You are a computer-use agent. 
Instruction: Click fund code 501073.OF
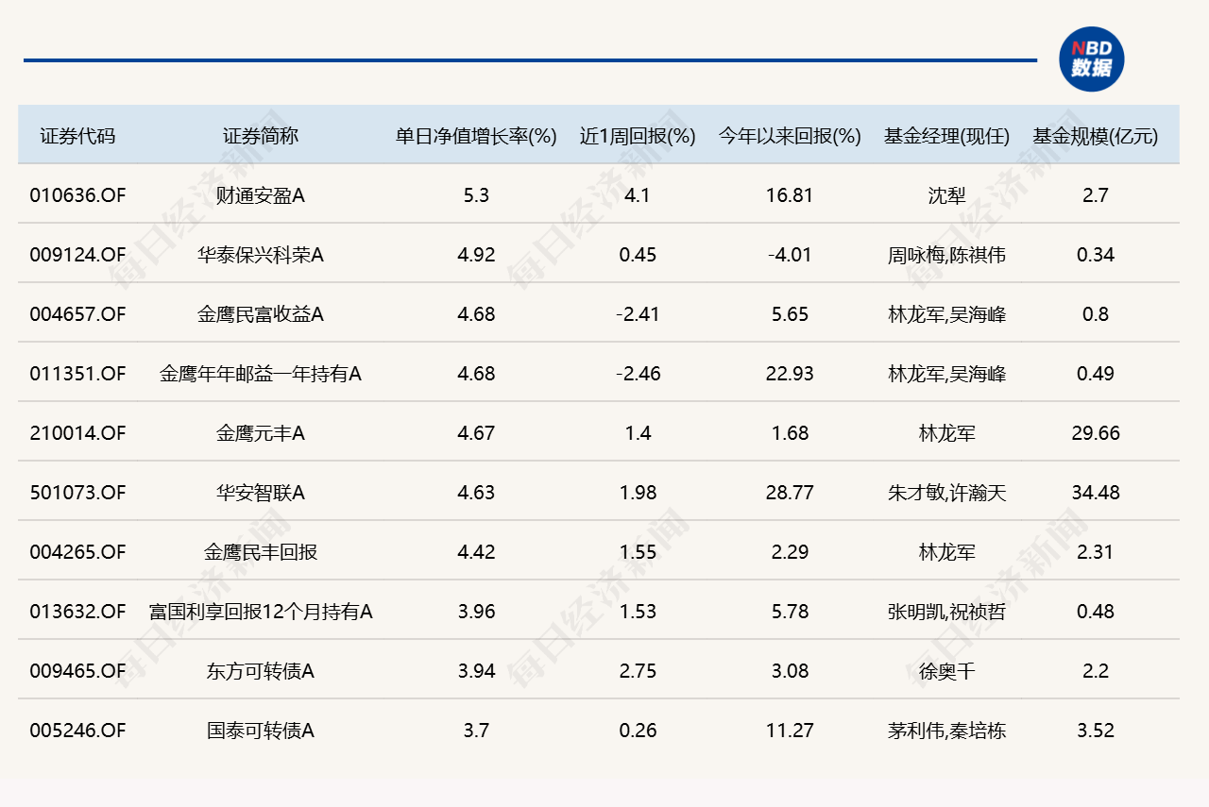(77, 493)
